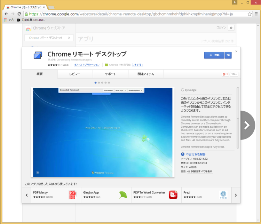The height and width of the screenshot is (224, 261).
Task: Click the description panel scrollbar
Action: pos(238,118)
